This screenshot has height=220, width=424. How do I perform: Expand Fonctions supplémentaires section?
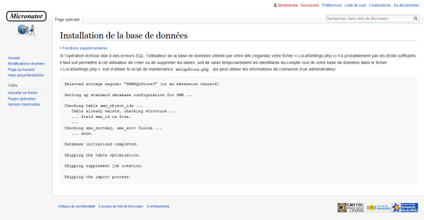85,48
